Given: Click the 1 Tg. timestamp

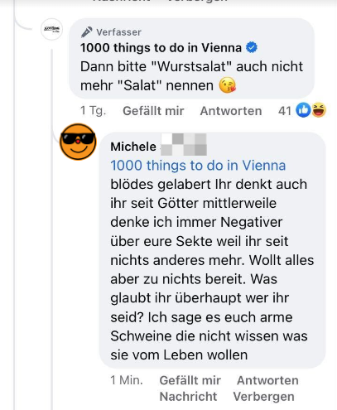Looking at the screenshot, I should [93, 111].
